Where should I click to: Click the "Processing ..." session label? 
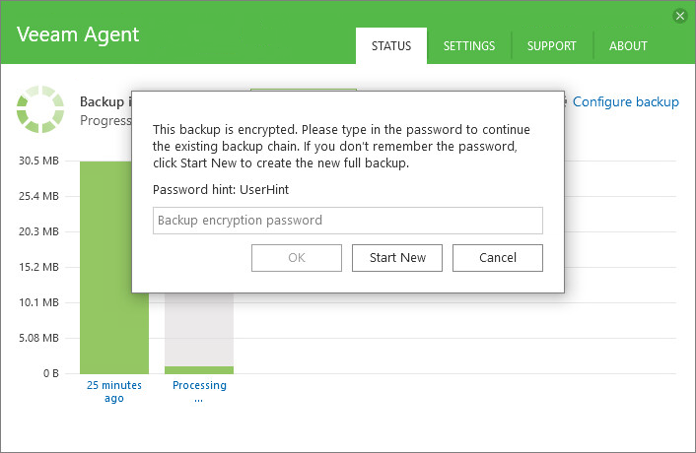click(x=199, y=392)
